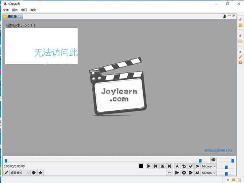Click the three-dots button
Screen dimensions: 244x183
[169, 173]
